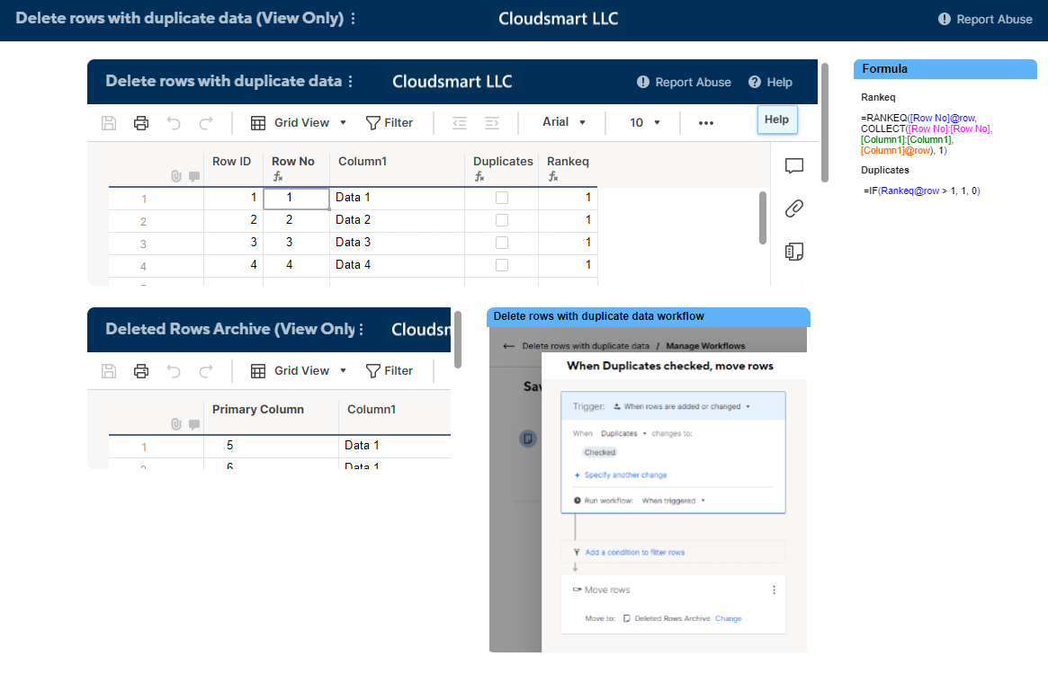The image size is (1048, 674).
Task: Click the Save icon in the duplicate data sheet toolbar
Action: click(x=109, y=123)
